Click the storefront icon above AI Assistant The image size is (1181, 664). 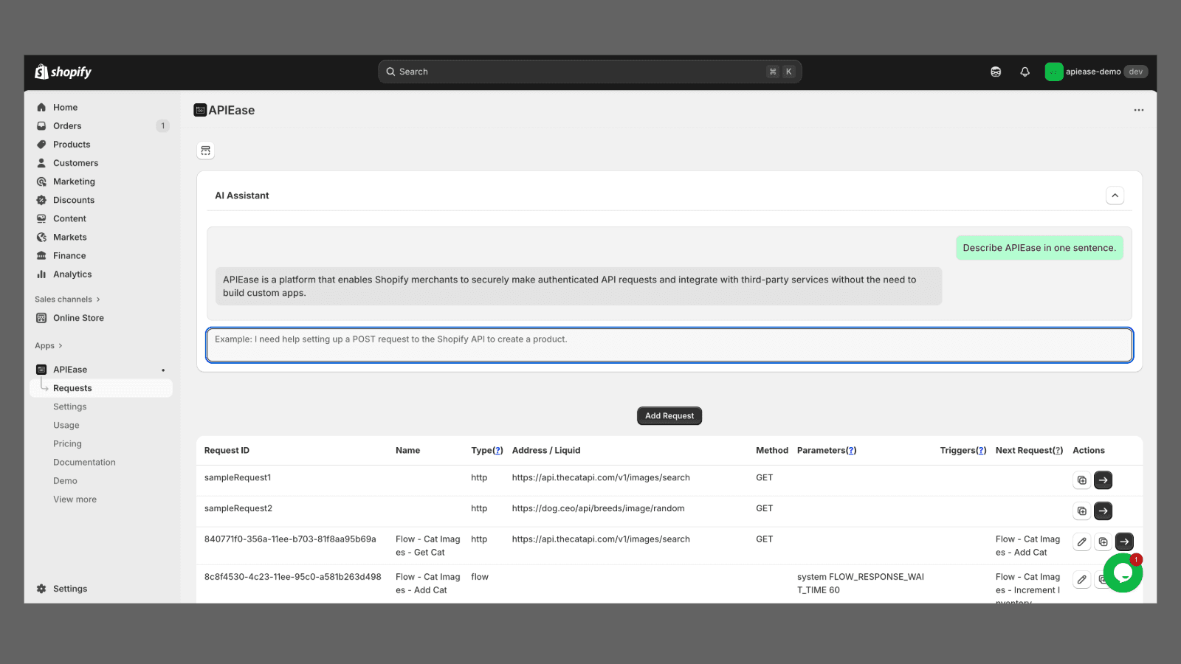coord(206,151)
